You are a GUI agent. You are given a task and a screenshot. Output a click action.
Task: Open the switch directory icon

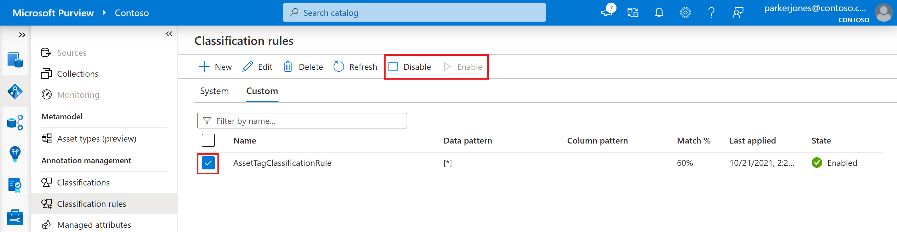[x=633, y=13]
